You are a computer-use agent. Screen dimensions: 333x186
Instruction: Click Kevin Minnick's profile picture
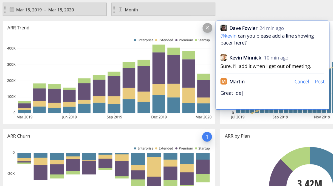224,57
